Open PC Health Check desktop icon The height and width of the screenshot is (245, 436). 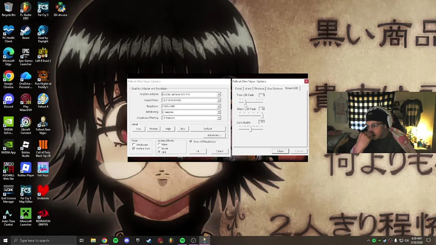pos(9,34)
